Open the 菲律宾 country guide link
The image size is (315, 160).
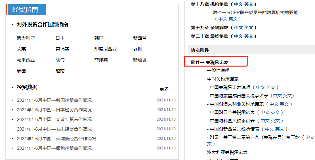coord(101,60)
